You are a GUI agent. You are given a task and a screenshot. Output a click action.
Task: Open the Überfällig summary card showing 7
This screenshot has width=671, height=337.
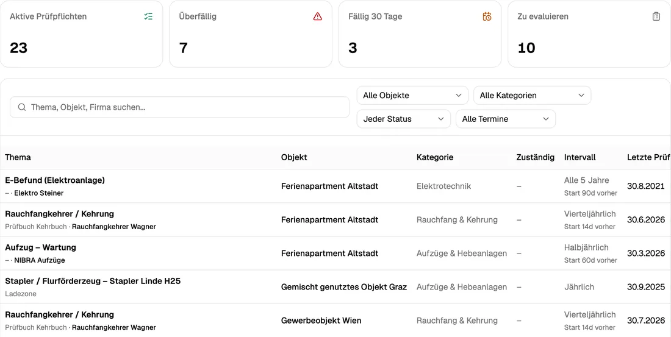click(x=251, y=34)
